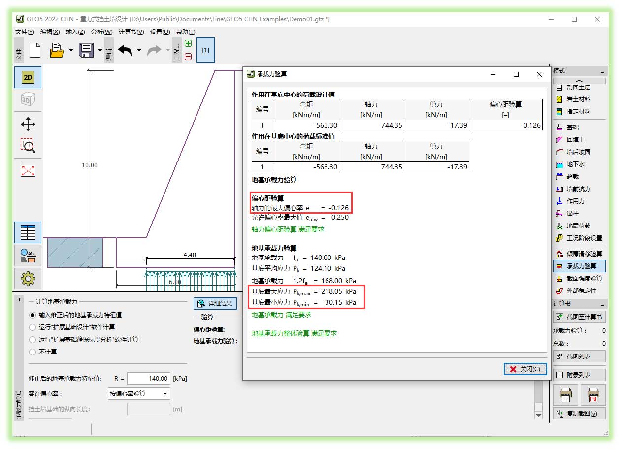This screenshot has width=622, height=450.
Task: Save the project with floppy disk icon
Action: click(x=87, y=50)
